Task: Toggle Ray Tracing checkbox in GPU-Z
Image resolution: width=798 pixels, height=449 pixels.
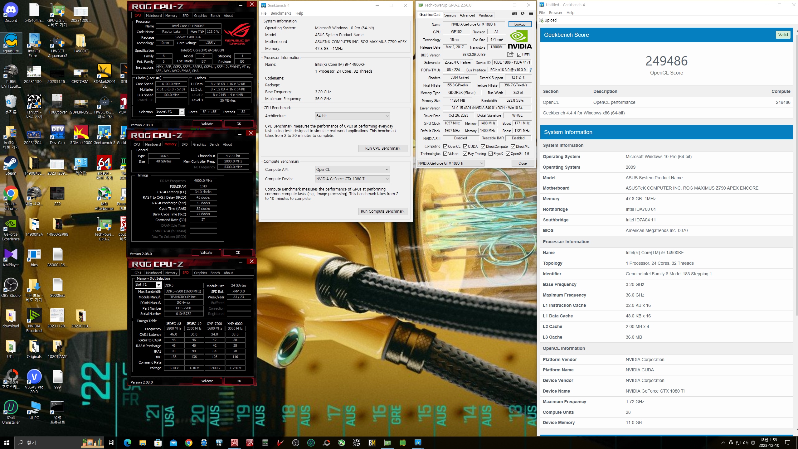Action: pos(465,153)
